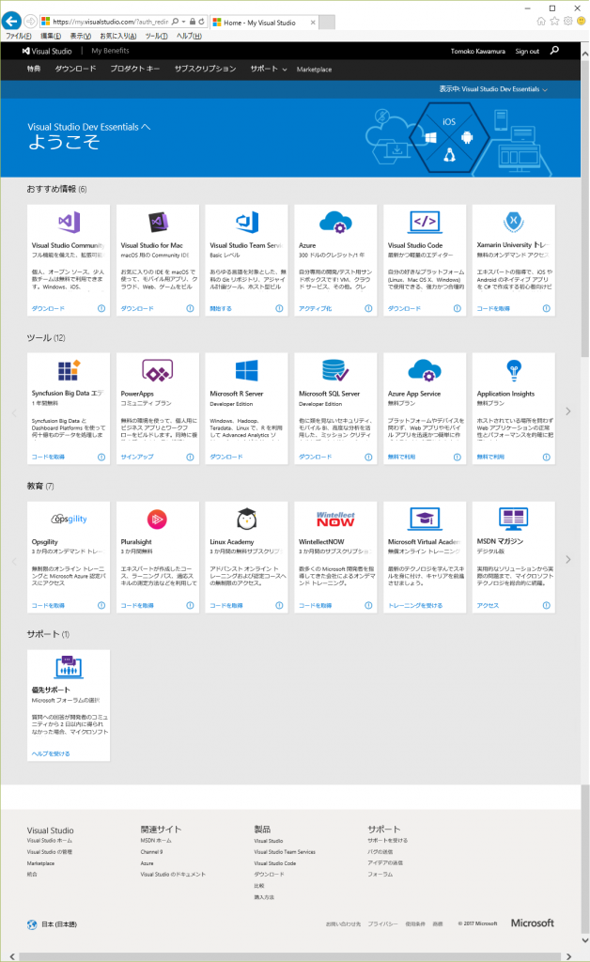Click 開始する on Team Services card
Viewport: 590px width, 962px height.
pos(221,308)
